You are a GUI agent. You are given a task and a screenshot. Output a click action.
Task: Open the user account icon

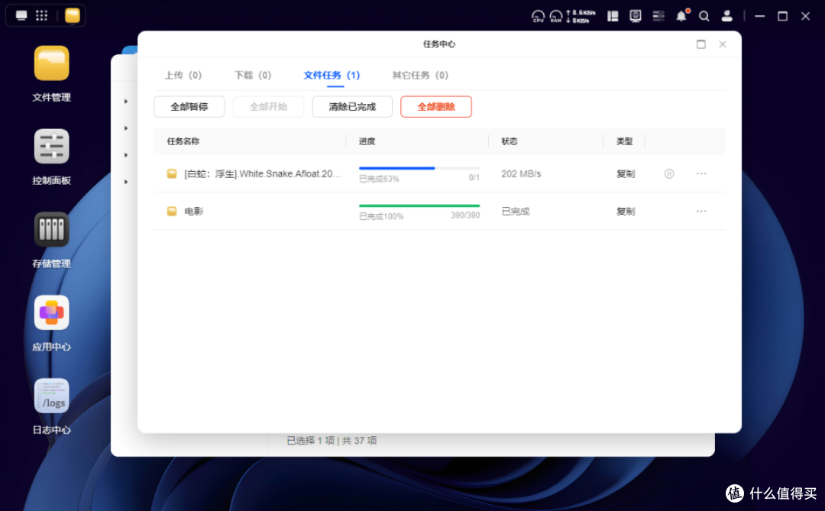[726, 16]
